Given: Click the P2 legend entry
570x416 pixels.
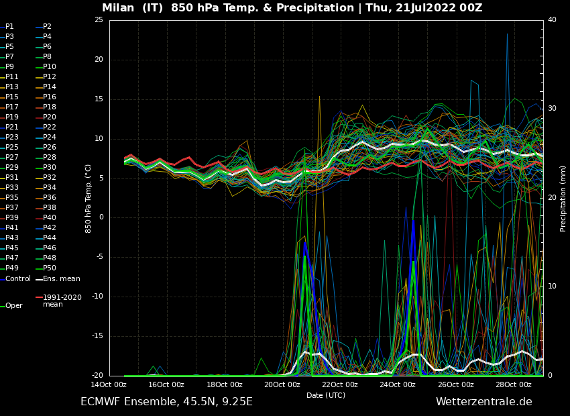Looking at the screenshot, I should [x=47, y=27].
